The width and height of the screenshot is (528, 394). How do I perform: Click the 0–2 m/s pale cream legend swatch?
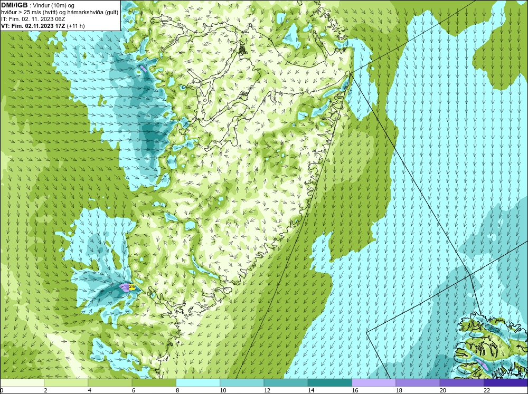click(22, 383)
